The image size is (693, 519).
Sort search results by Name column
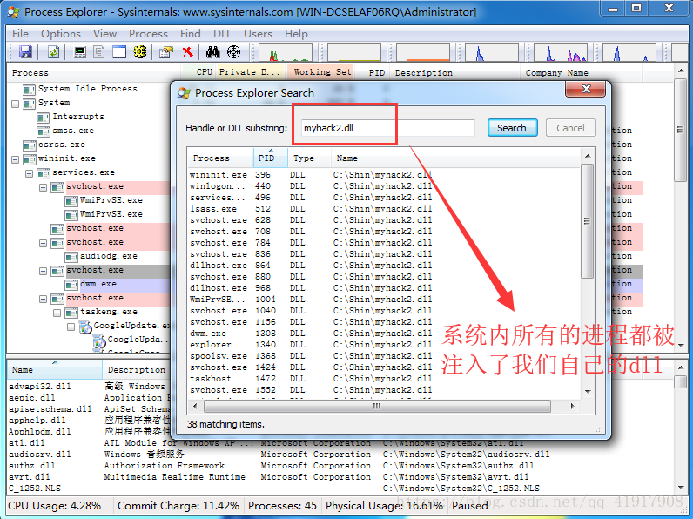tap(455, 158)
